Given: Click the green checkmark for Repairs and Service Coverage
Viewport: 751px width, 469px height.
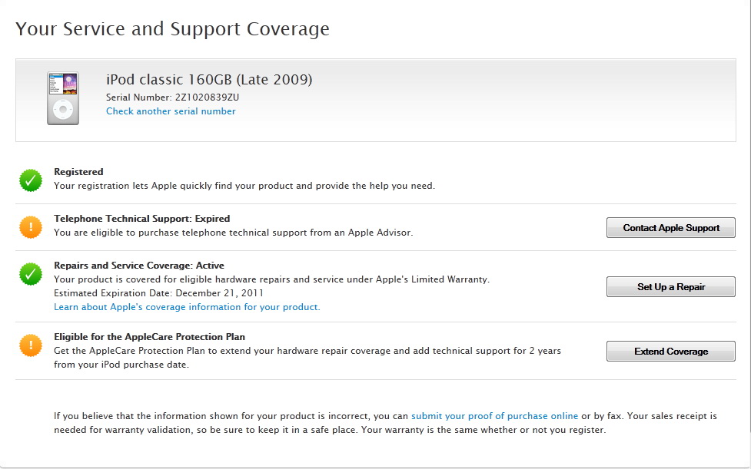Looking at the screenshot, I should click(x=31, y=274).
